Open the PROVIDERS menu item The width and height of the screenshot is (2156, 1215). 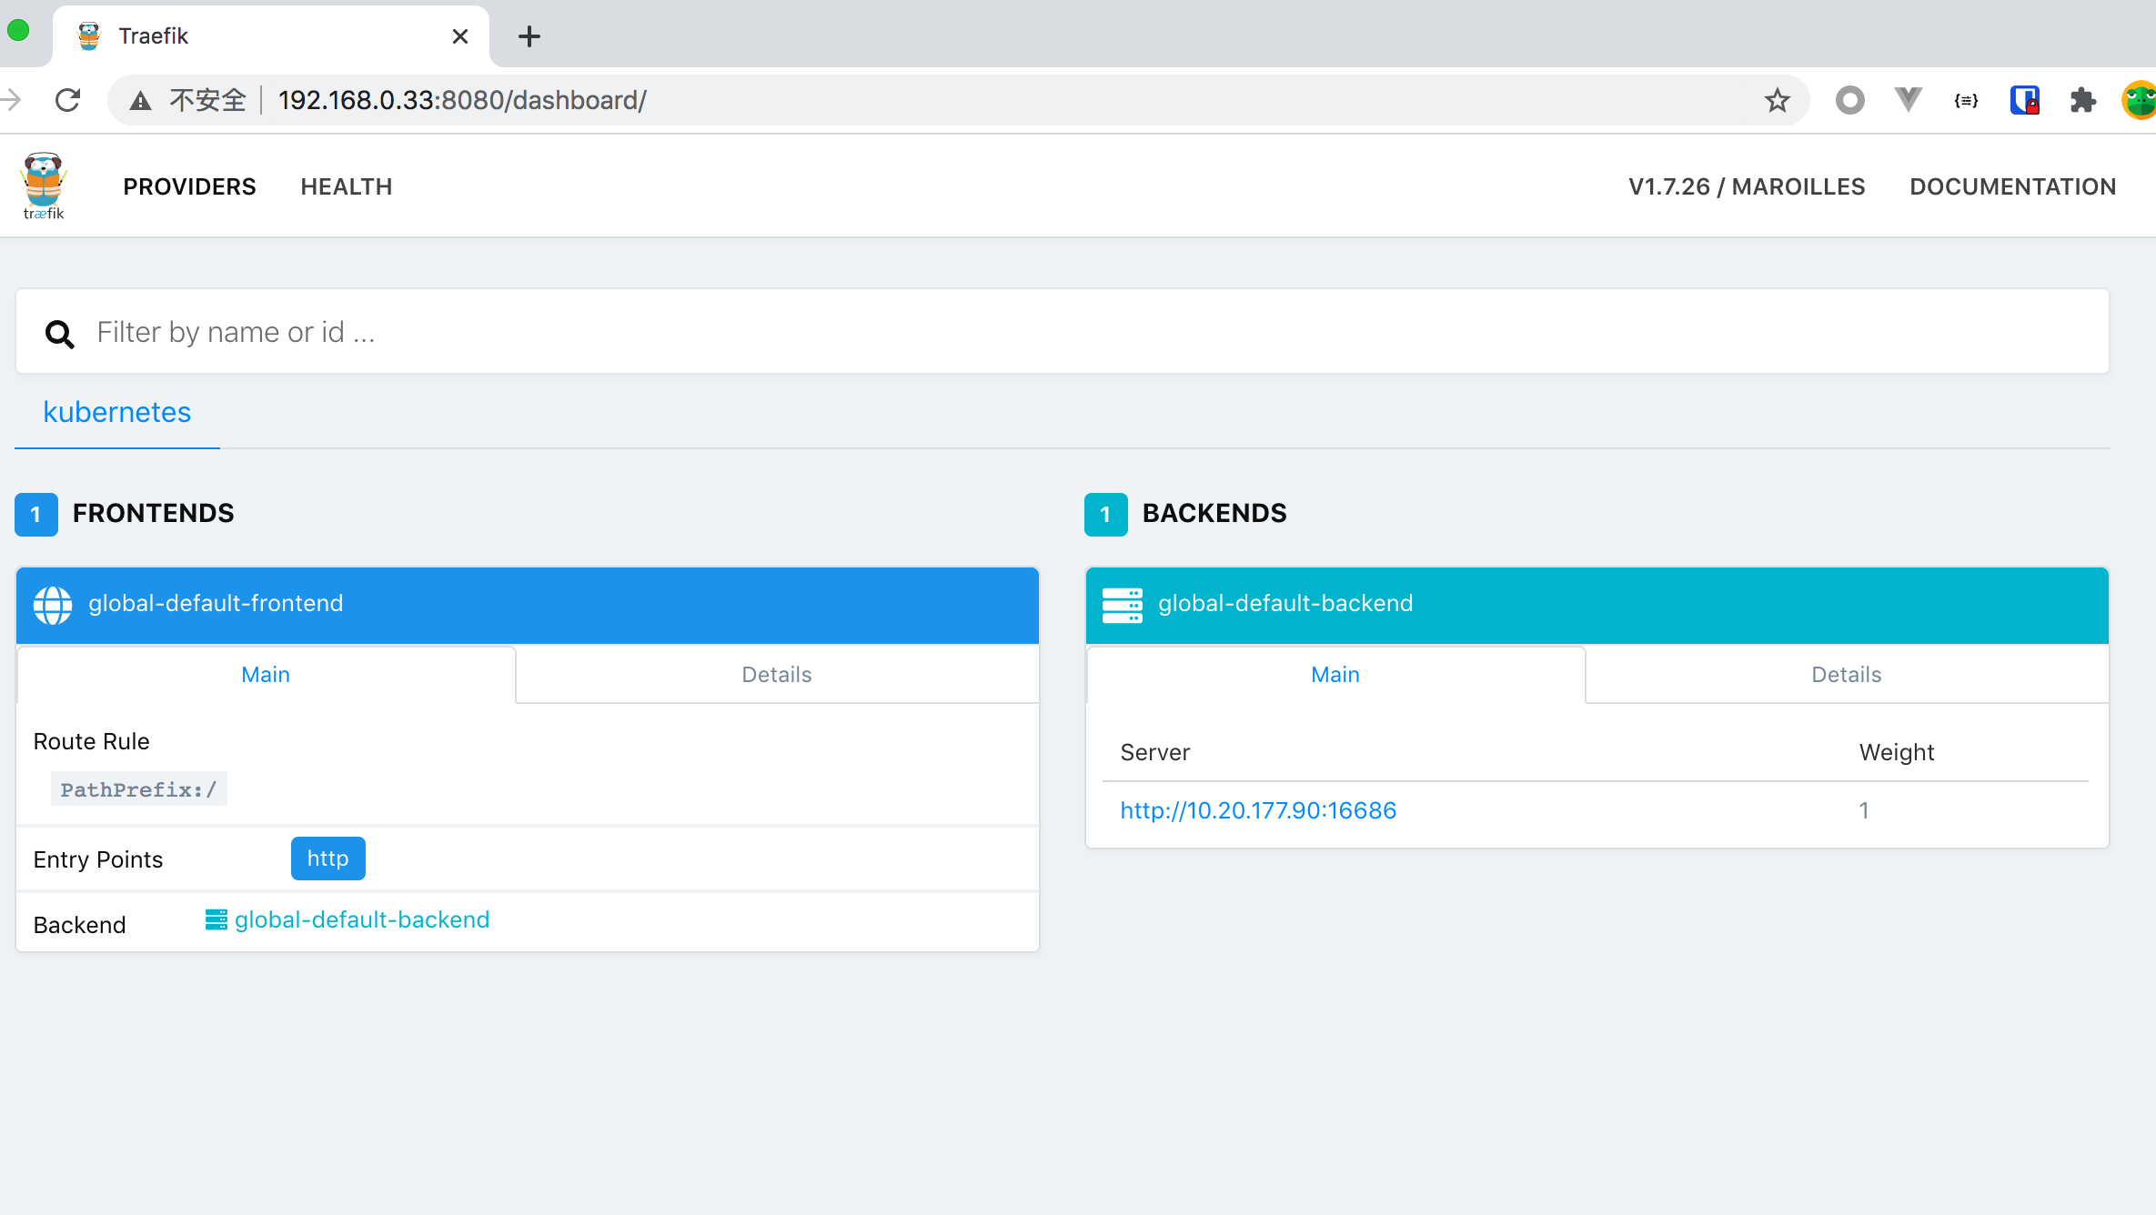[x=189, y=186]
